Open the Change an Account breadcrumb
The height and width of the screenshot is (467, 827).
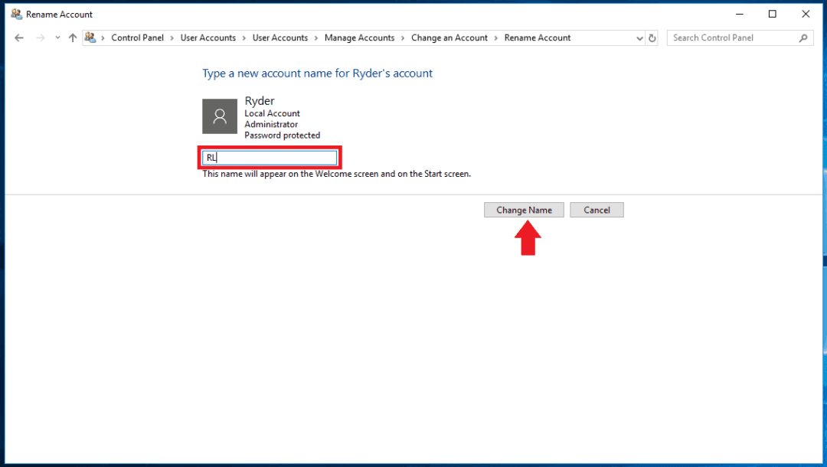tap(449, 38)
